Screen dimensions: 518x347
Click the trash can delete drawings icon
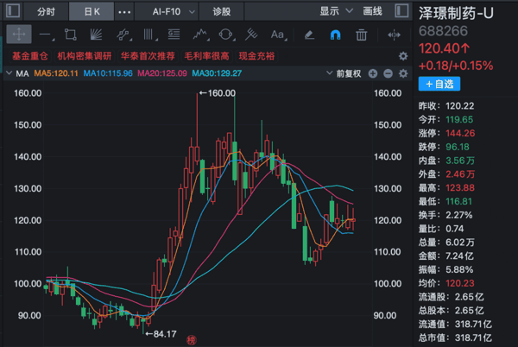tap(361, 35)
